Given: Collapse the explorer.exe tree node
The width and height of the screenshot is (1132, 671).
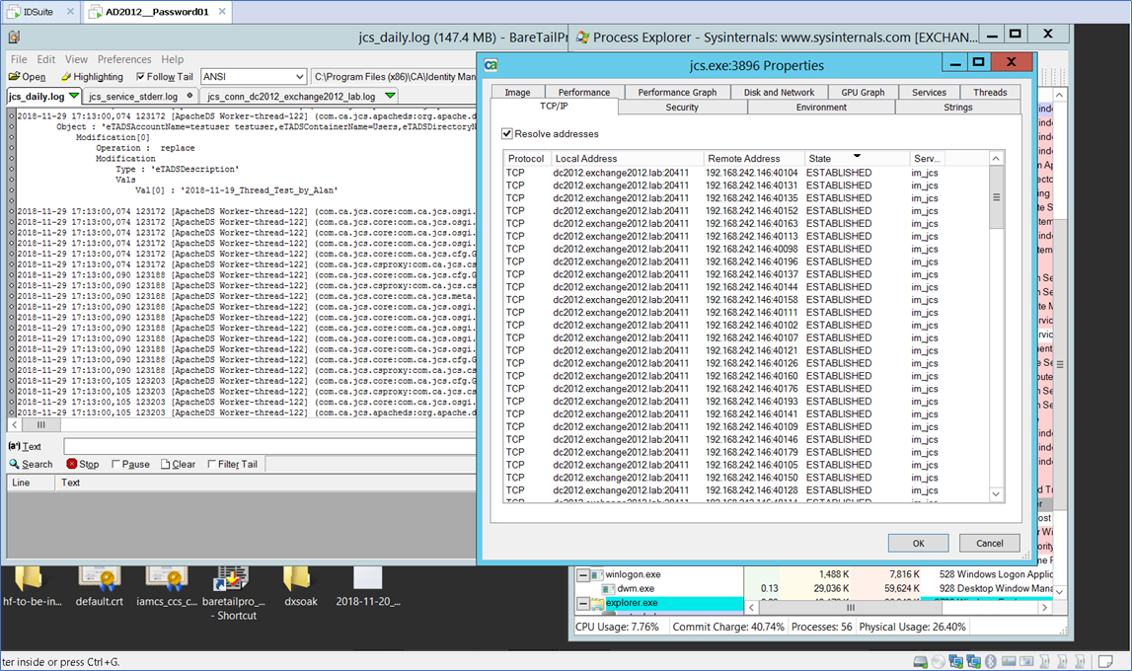Looking at the screenshot, I should coord(582,603).
